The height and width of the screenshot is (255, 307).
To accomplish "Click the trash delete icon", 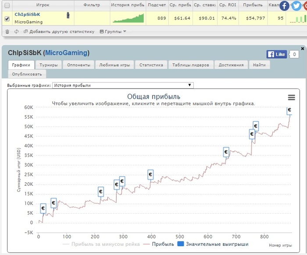I will click(7, 32).
